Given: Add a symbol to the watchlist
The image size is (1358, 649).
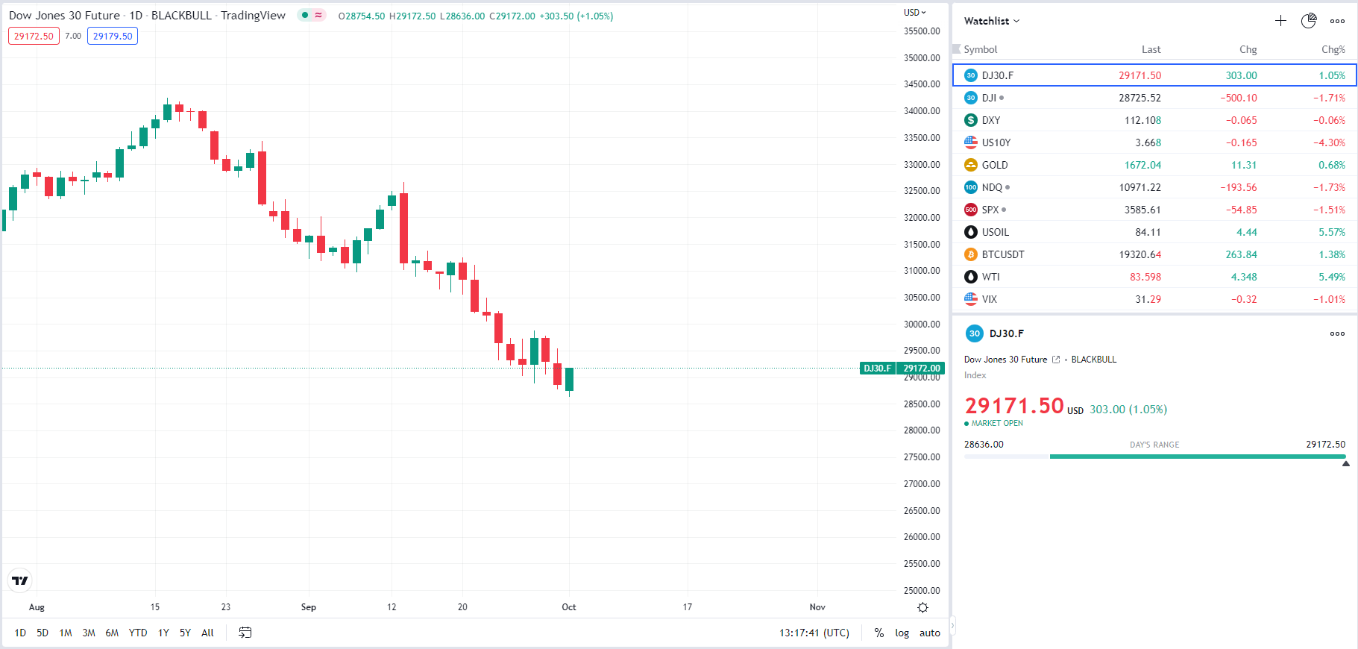Looking at the screenshot, I should click(1280, 21).
